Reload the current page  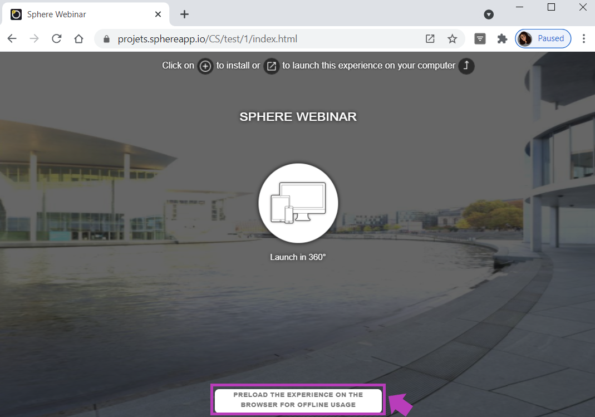(x=56, y=39)
